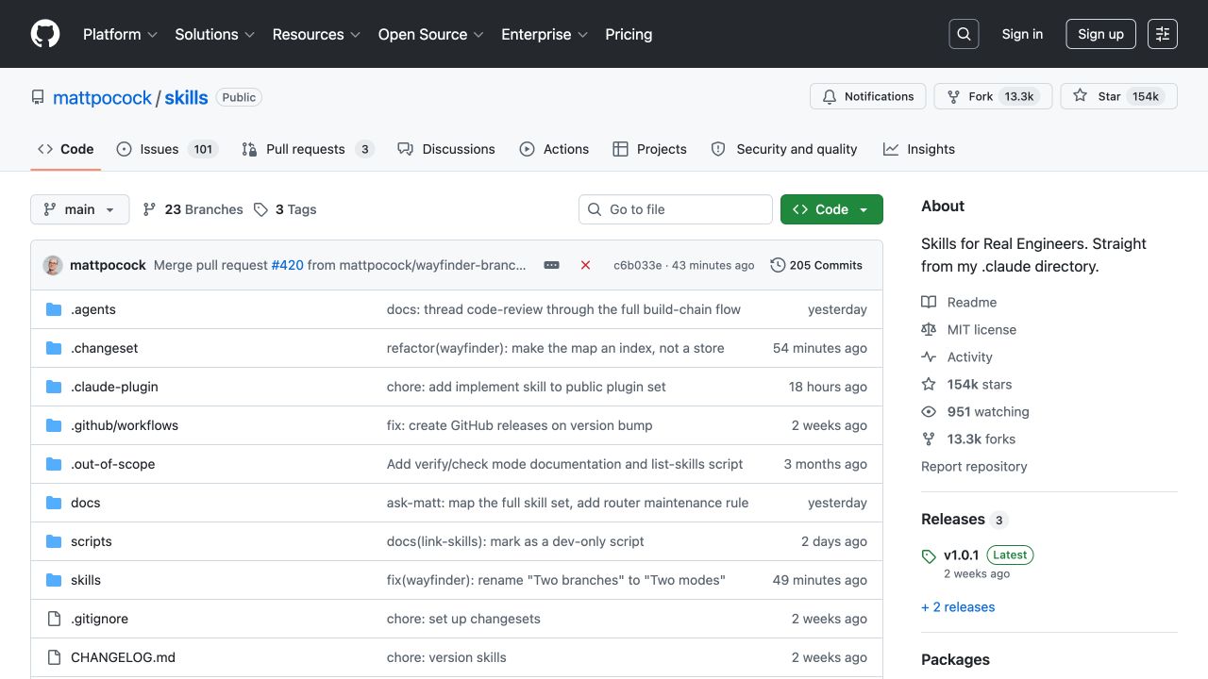View the 3 Tags link

[285, 209]
